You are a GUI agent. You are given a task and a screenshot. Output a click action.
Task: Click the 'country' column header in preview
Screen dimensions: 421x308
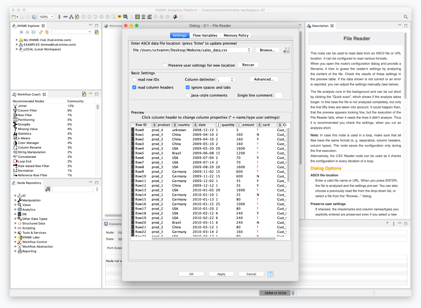coord(181,125)
